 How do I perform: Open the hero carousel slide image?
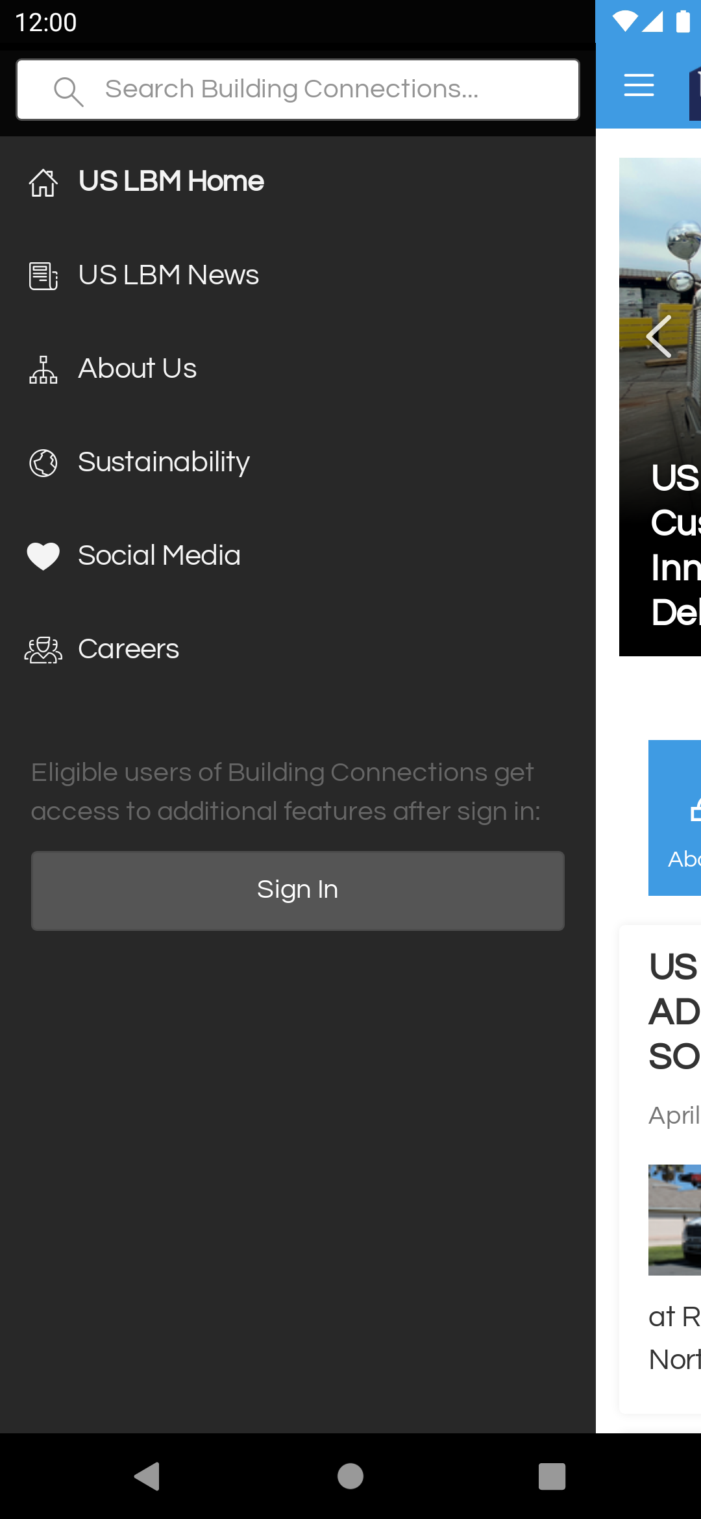click(660, 407)
